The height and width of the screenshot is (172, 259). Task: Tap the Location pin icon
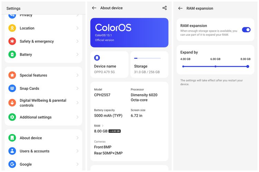tap(12, 28)
